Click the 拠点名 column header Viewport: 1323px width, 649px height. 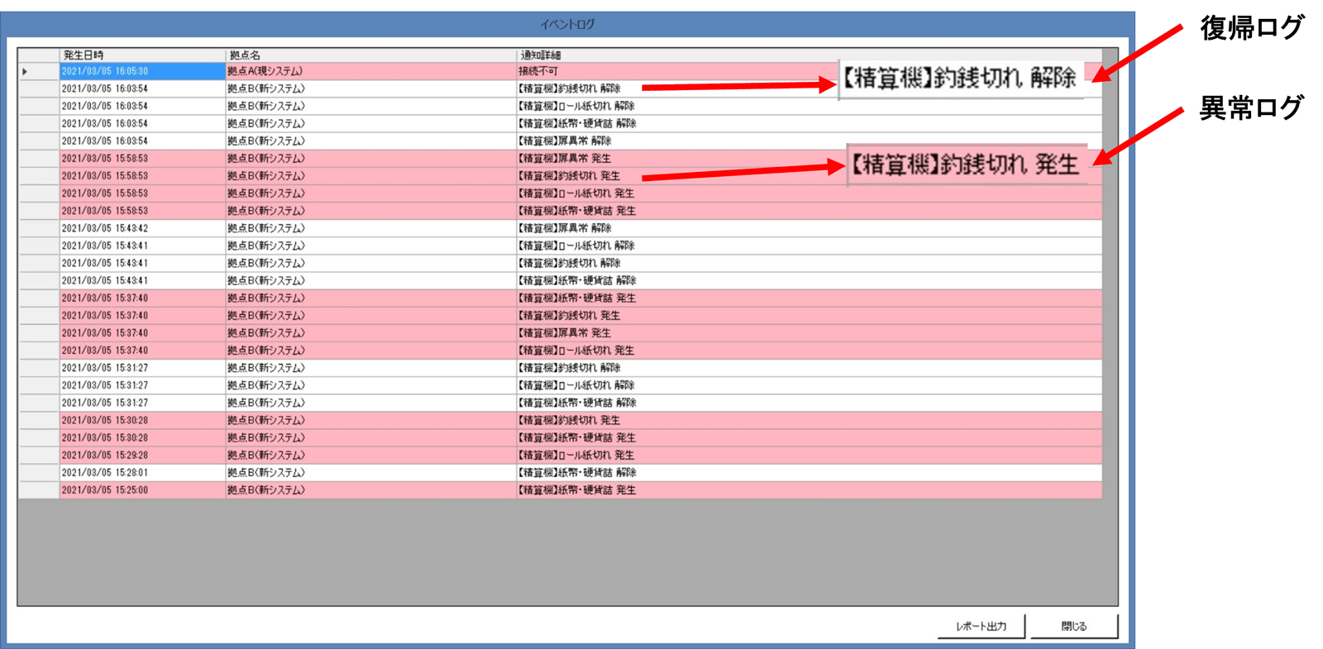(370, 55)
